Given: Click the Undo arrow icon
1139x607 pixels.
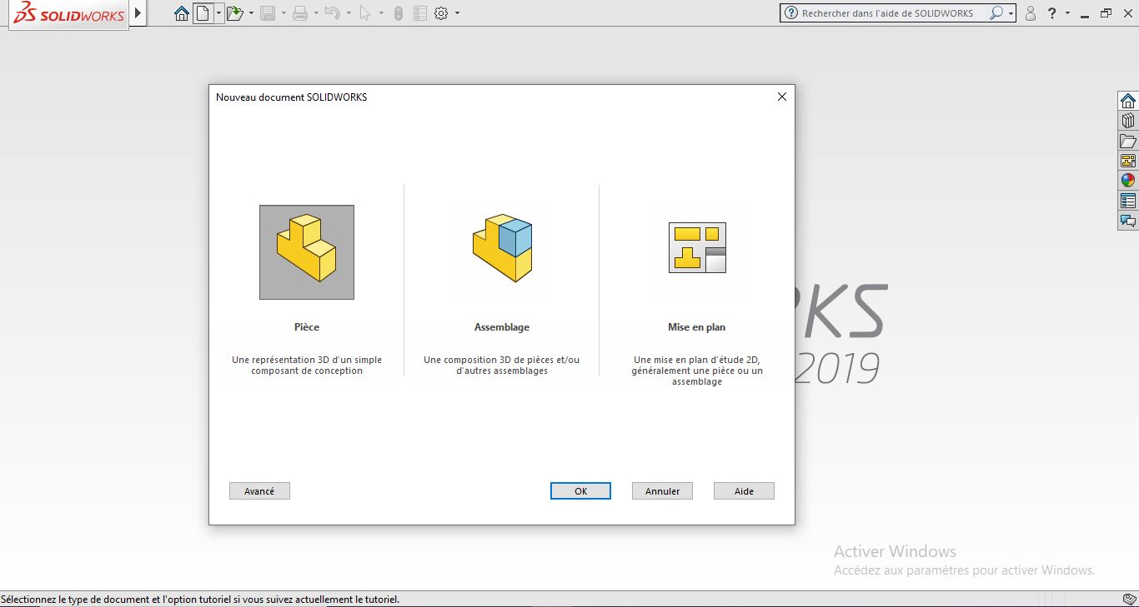Looking at the screenshot, I should coord(332,13).
